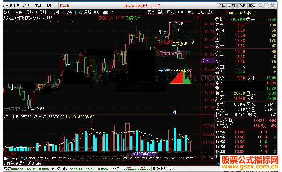The image size is (282, 172).
Task: Click 北京行情主站1 server label
Action: coord(163,169)
